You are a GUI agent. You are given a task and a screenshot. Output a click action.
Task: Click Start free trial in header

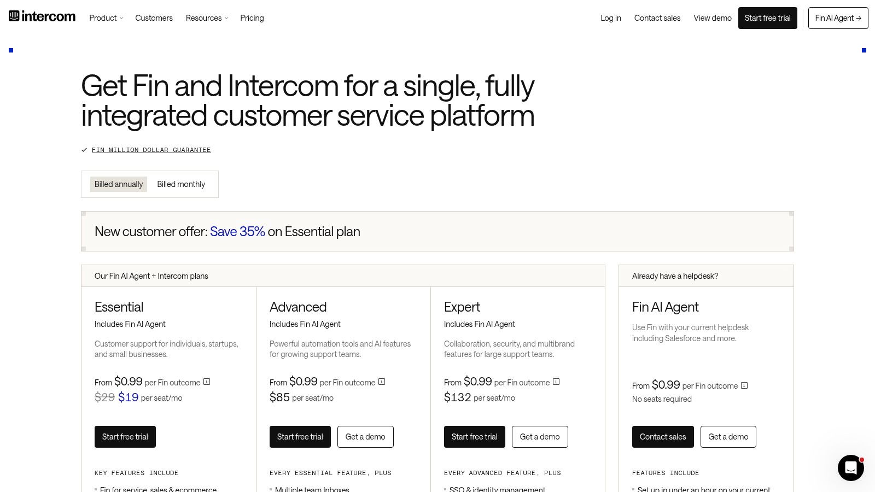(x=768, y=18)
